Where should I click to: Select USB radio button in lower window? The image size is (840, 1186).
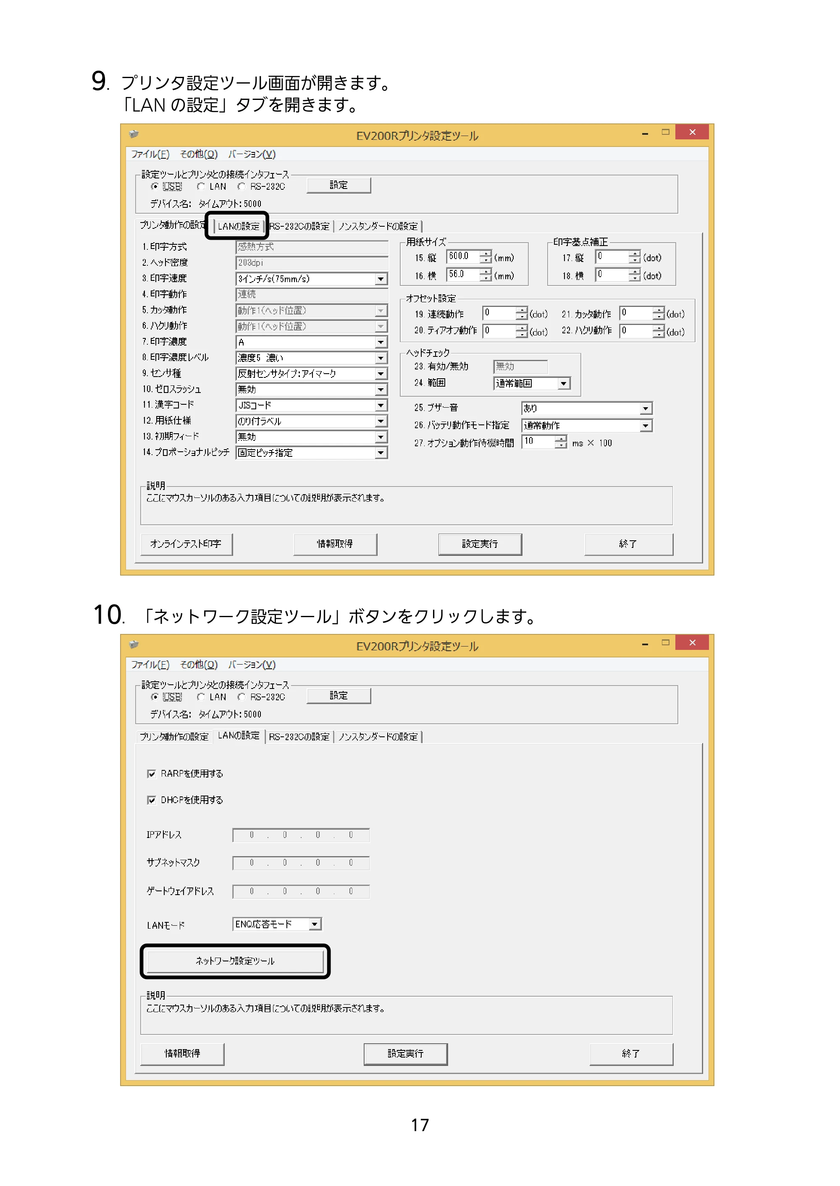coord(154,697)
